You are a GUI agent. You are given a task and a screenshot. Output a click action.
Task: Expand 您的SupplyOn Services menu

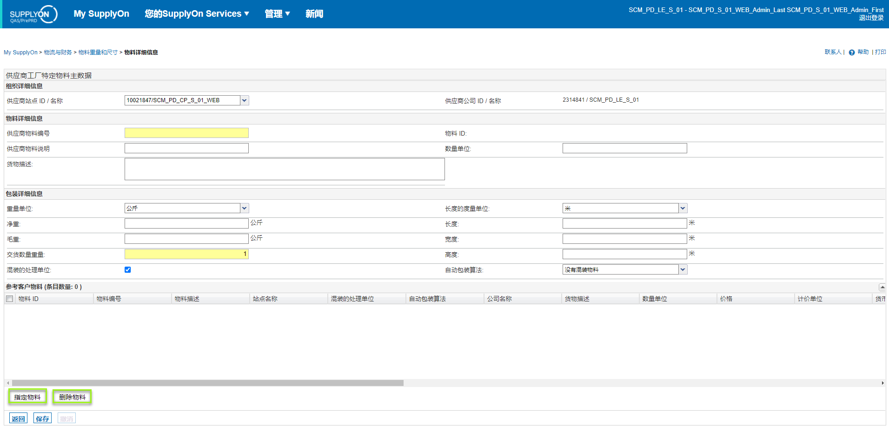pos(197,14)
